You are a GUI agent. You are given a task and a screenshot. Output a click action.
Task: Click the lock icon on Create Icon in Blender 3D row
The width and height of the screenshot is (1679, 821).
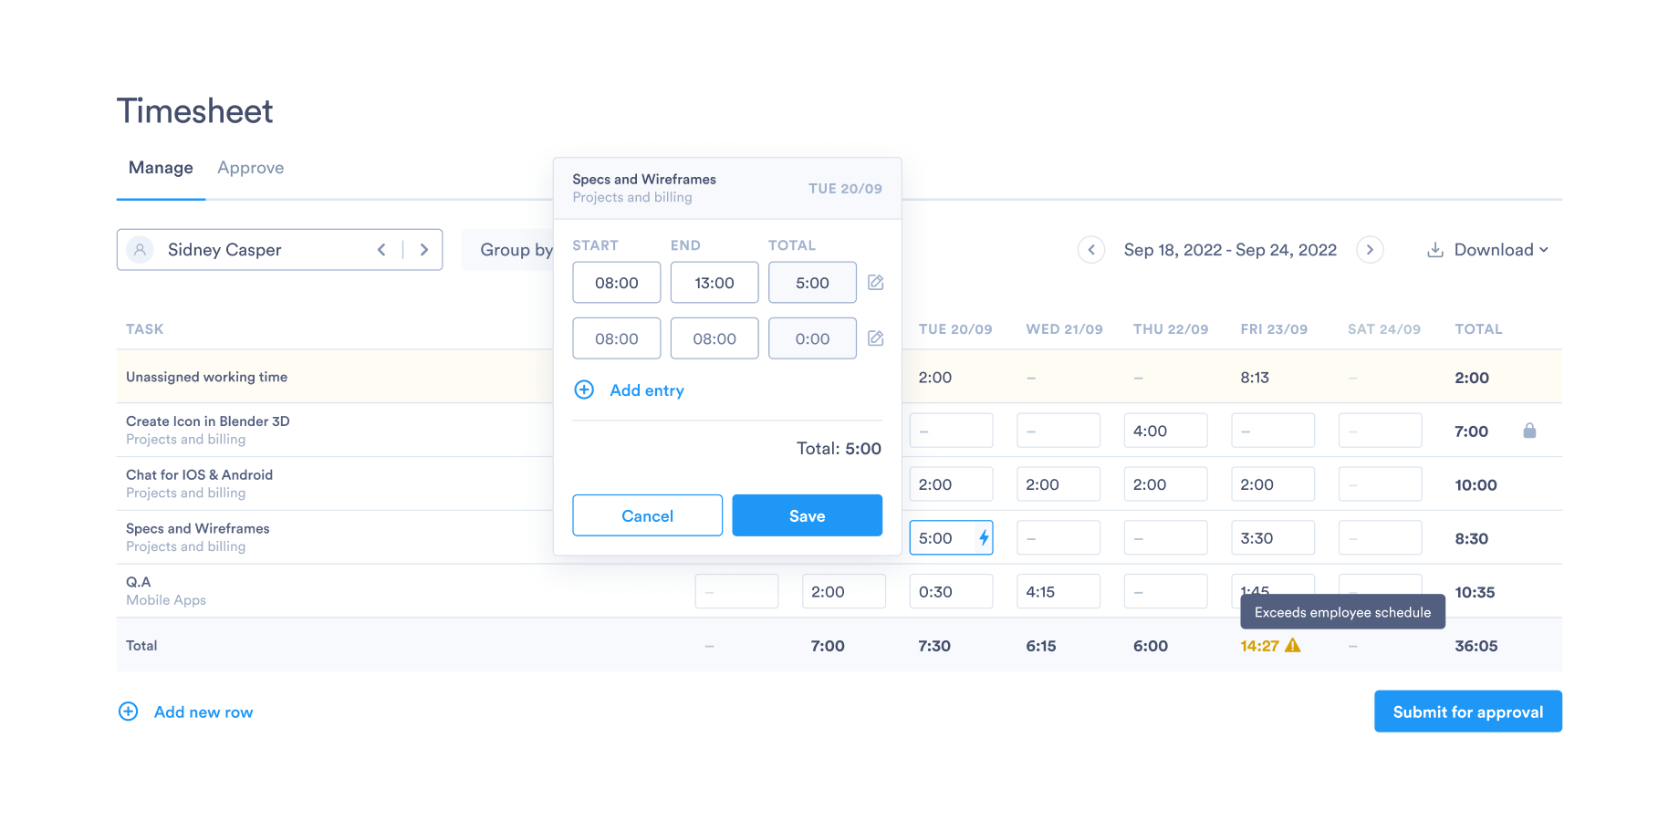click(x=1529, y=431)
